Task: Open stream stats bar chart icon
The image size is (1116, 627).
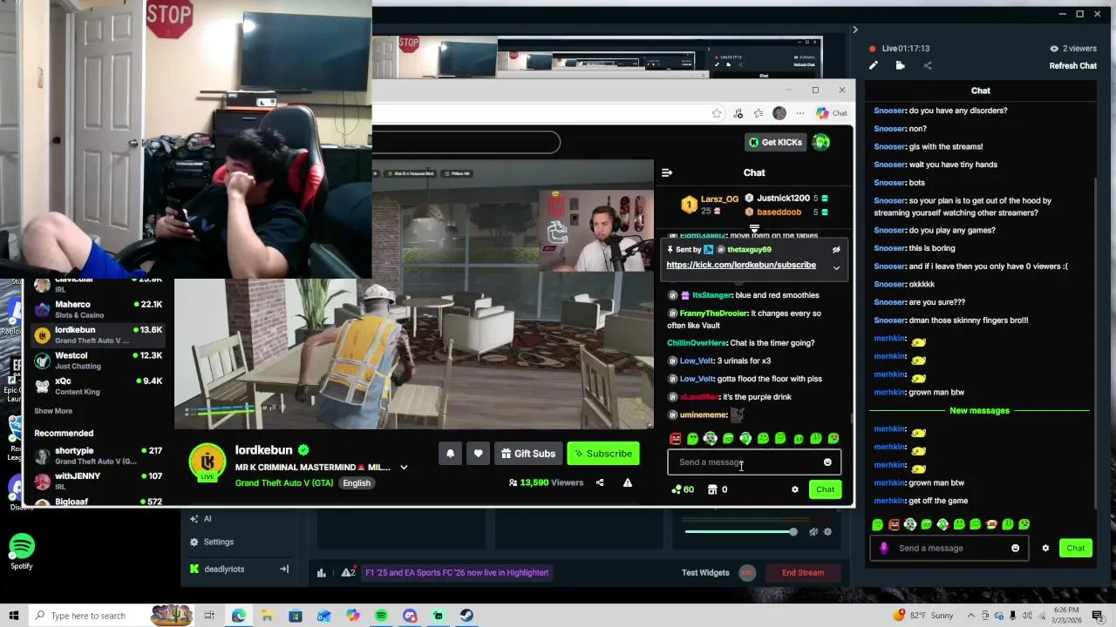Action: click(x=321, y=573)
